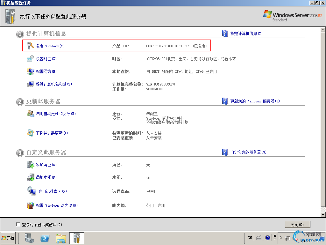Click the remote desktop icon for 启用远程桌面
The height and width of the screenshot is (245, 326).
click(x=32, y=191)
